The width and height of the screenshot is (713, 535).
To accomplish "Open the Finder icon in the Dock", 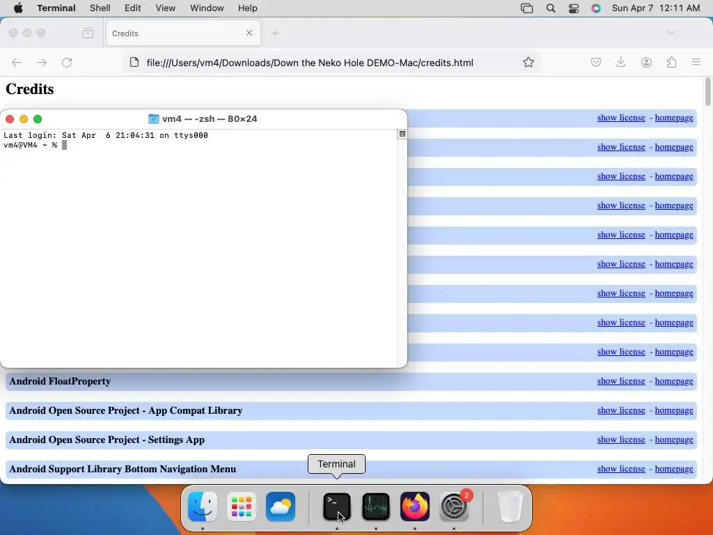I will [203, 506].
